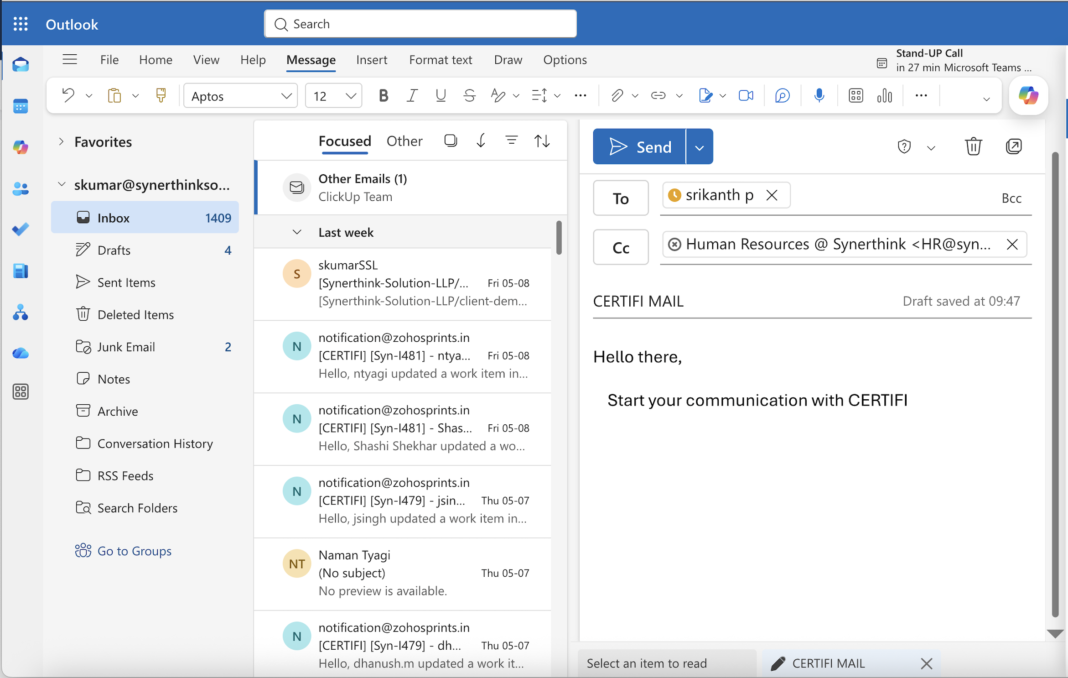
Task: Open the File menu
Action: point(109,60)
